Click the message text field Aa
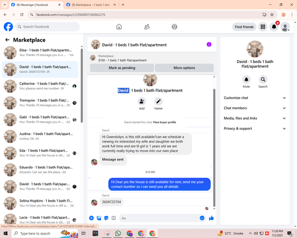Image resolution: width=297 pixels, height=238 pixels. (159, 218)
